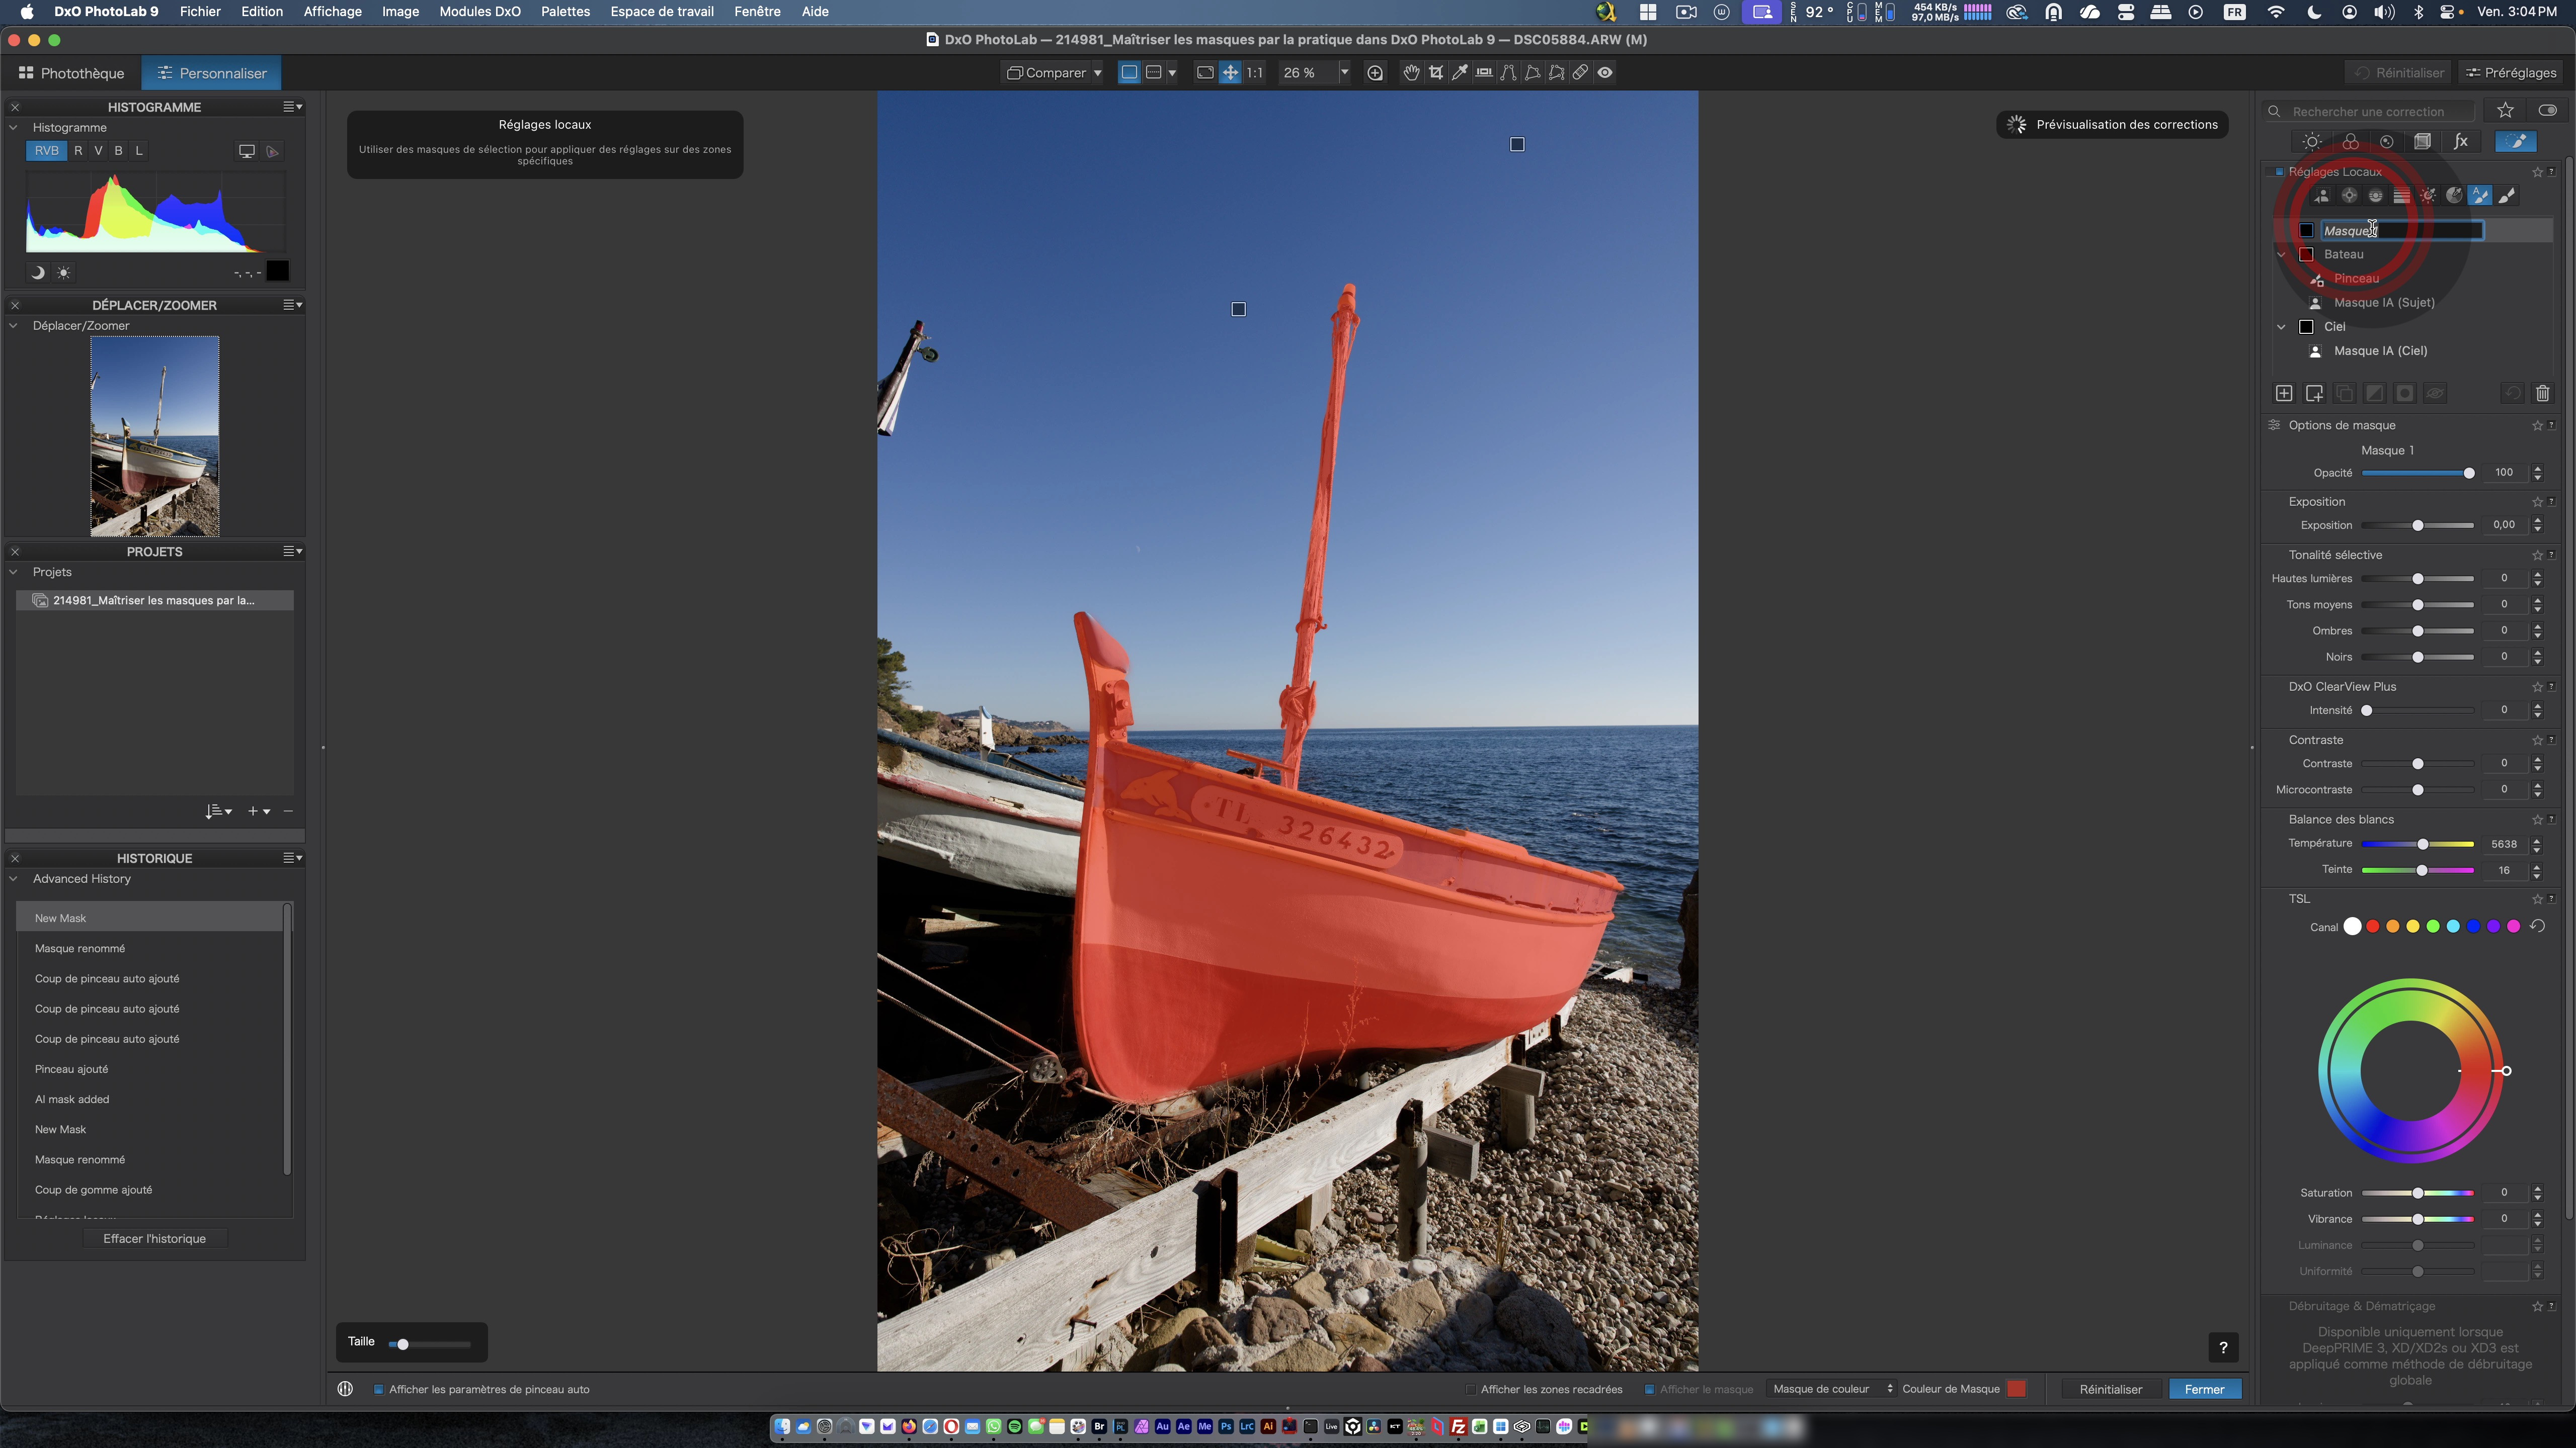Choose the graduated filter mask tool

pos(2401,196)
